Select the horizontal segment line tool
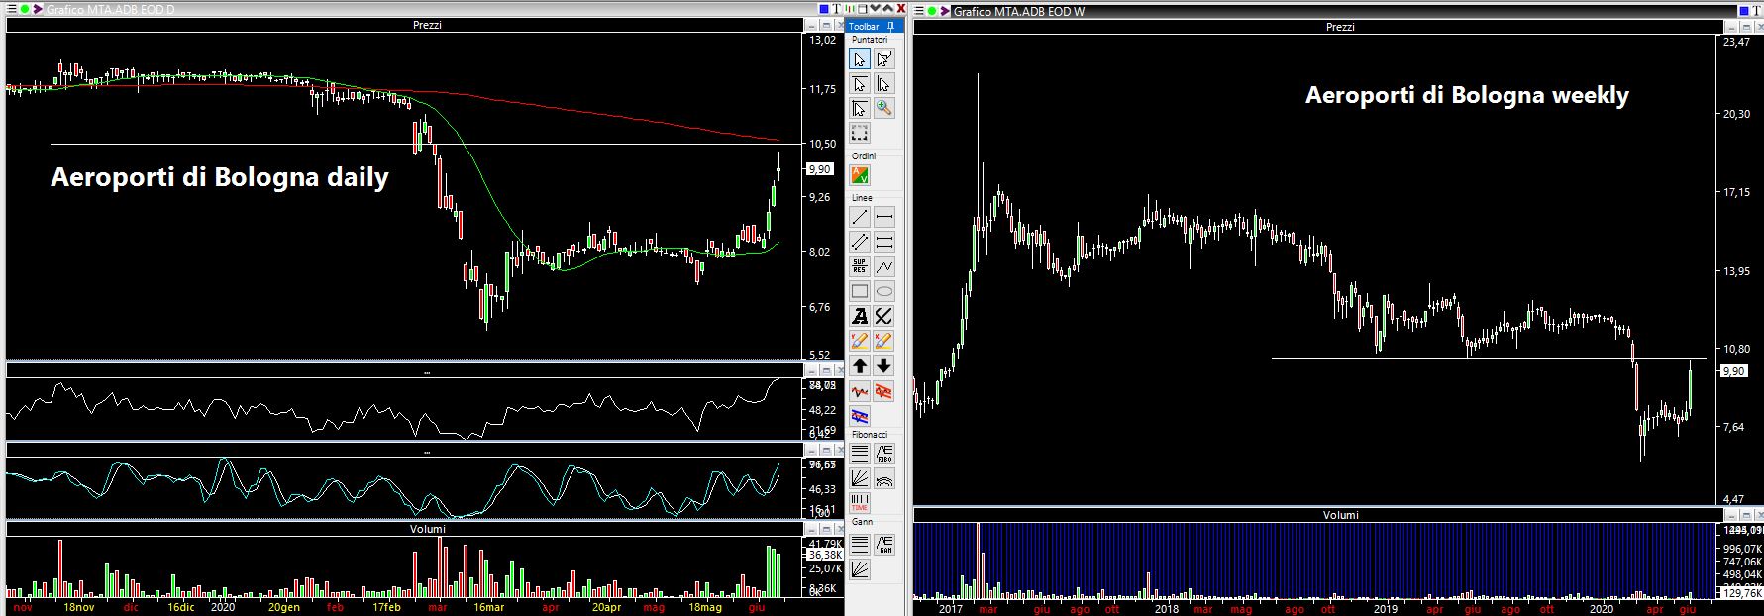This screenshot has width=1764, height=616. coord(884,218)
